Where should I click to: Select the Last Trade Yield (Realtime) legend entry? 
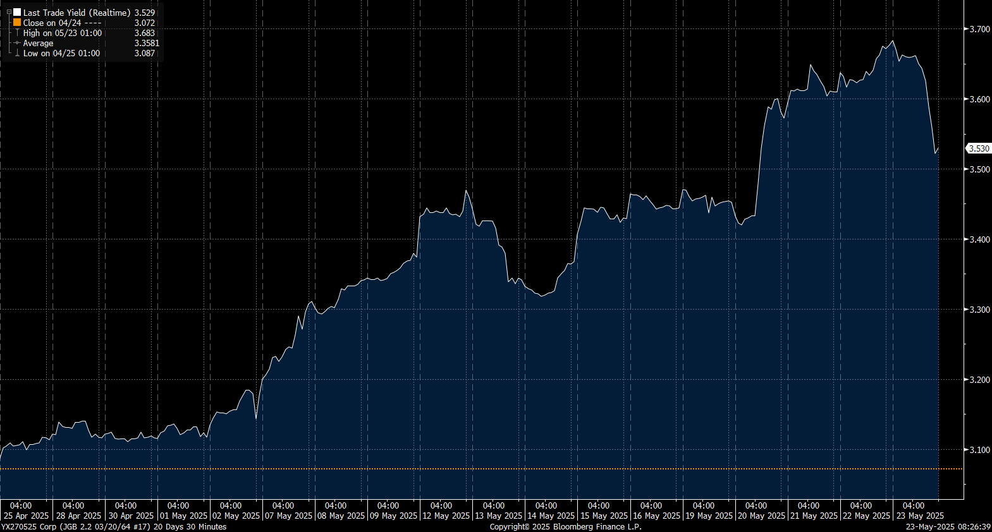(x=77, y=13)
